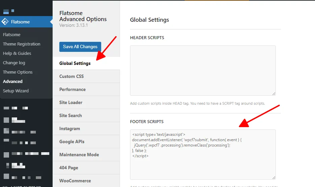Select Maintenance Mode settings
The height and width of the screenshot is (187, 315).
[x=79, y=155]
